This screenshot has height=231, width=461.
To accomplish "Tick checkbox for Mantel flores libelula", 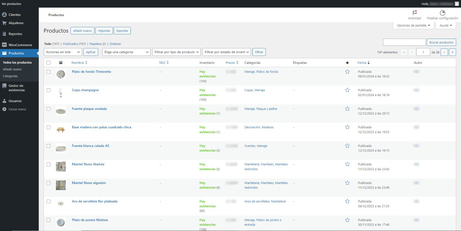I will (x=48, y=164).
